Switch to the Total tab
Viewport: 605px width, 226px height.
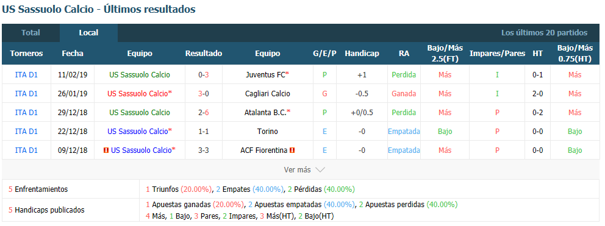pos(30,33)
